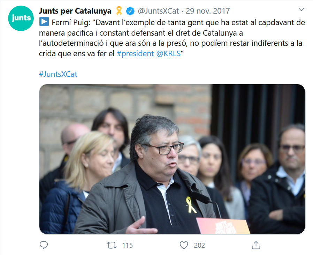
Task: Open the attached photo of the speaker
Action: pyautogui.click(x=172, y=159)
